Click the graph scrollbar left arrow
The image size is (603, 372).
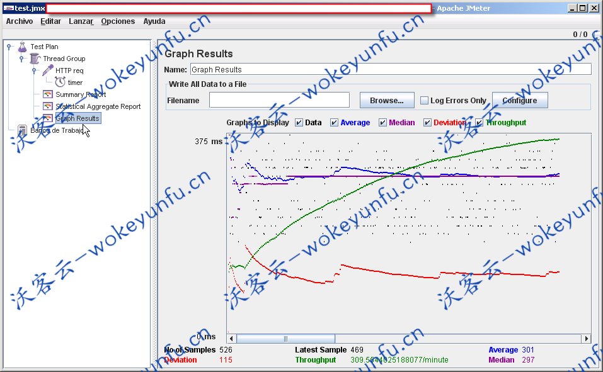tap(231, 339)
